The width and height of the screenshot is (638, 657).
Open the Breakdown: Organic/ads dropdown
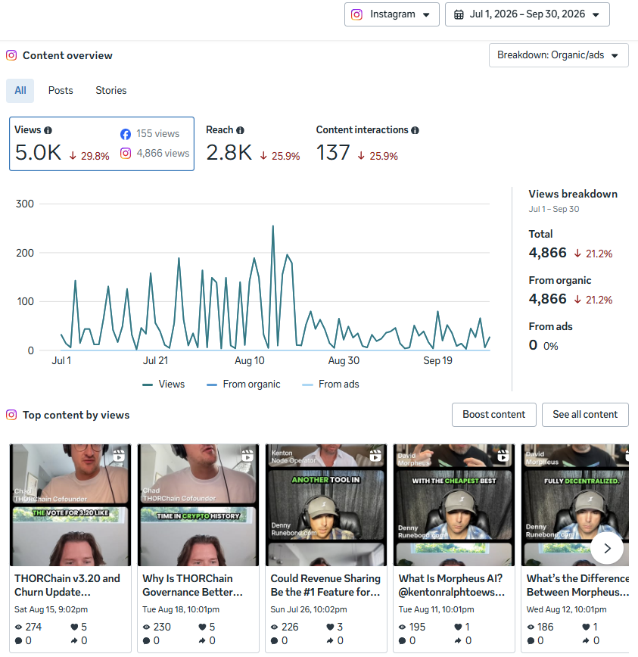click(559, 55)
